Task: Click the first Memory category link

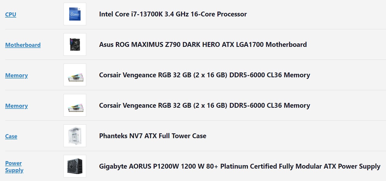Action: pyautogui.click(x=16, y=75)
